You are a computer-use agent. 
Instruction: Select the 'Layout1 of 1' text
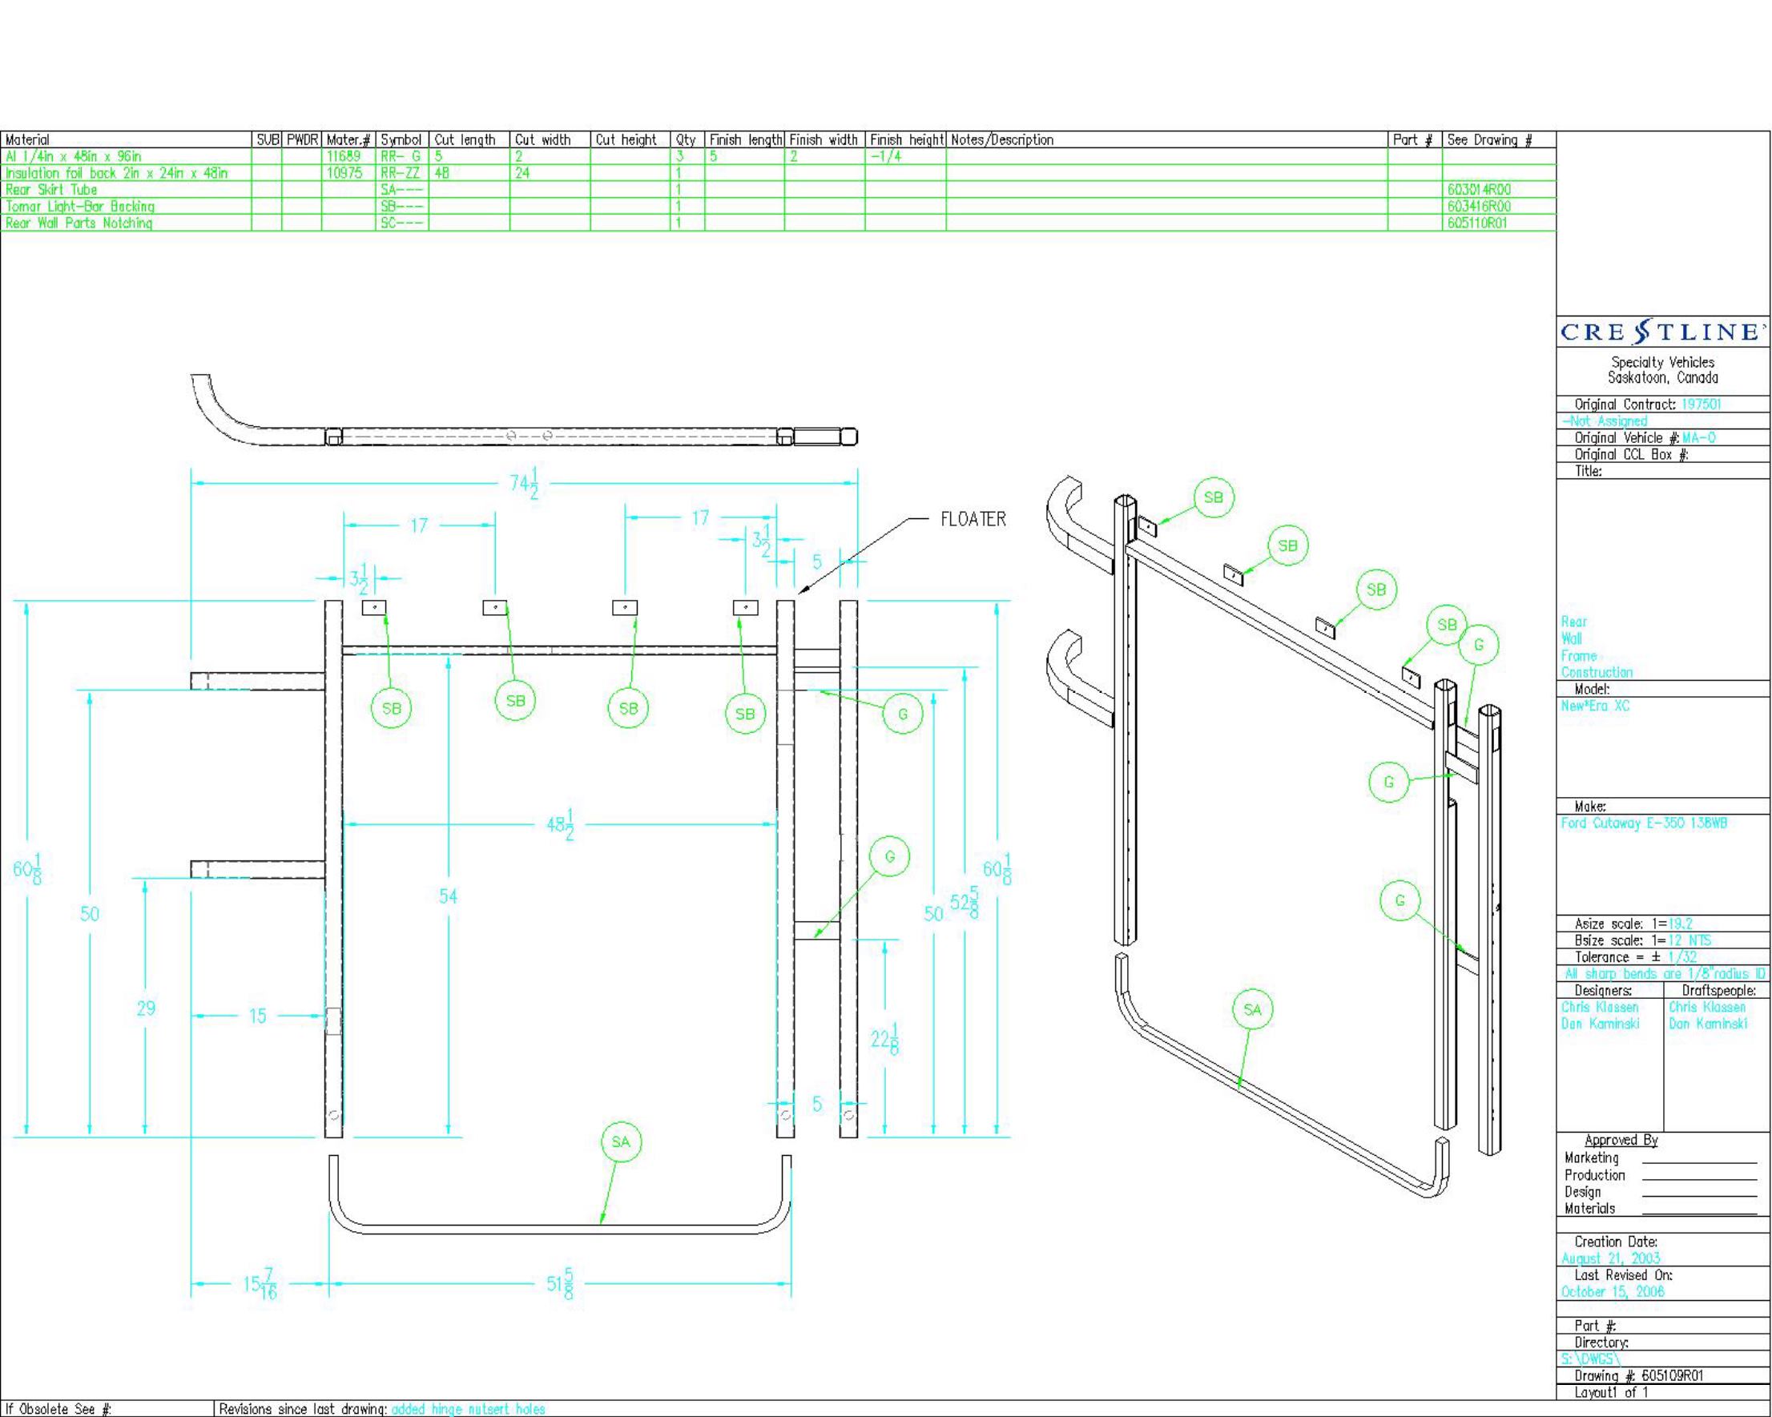coord(1611,1392)
